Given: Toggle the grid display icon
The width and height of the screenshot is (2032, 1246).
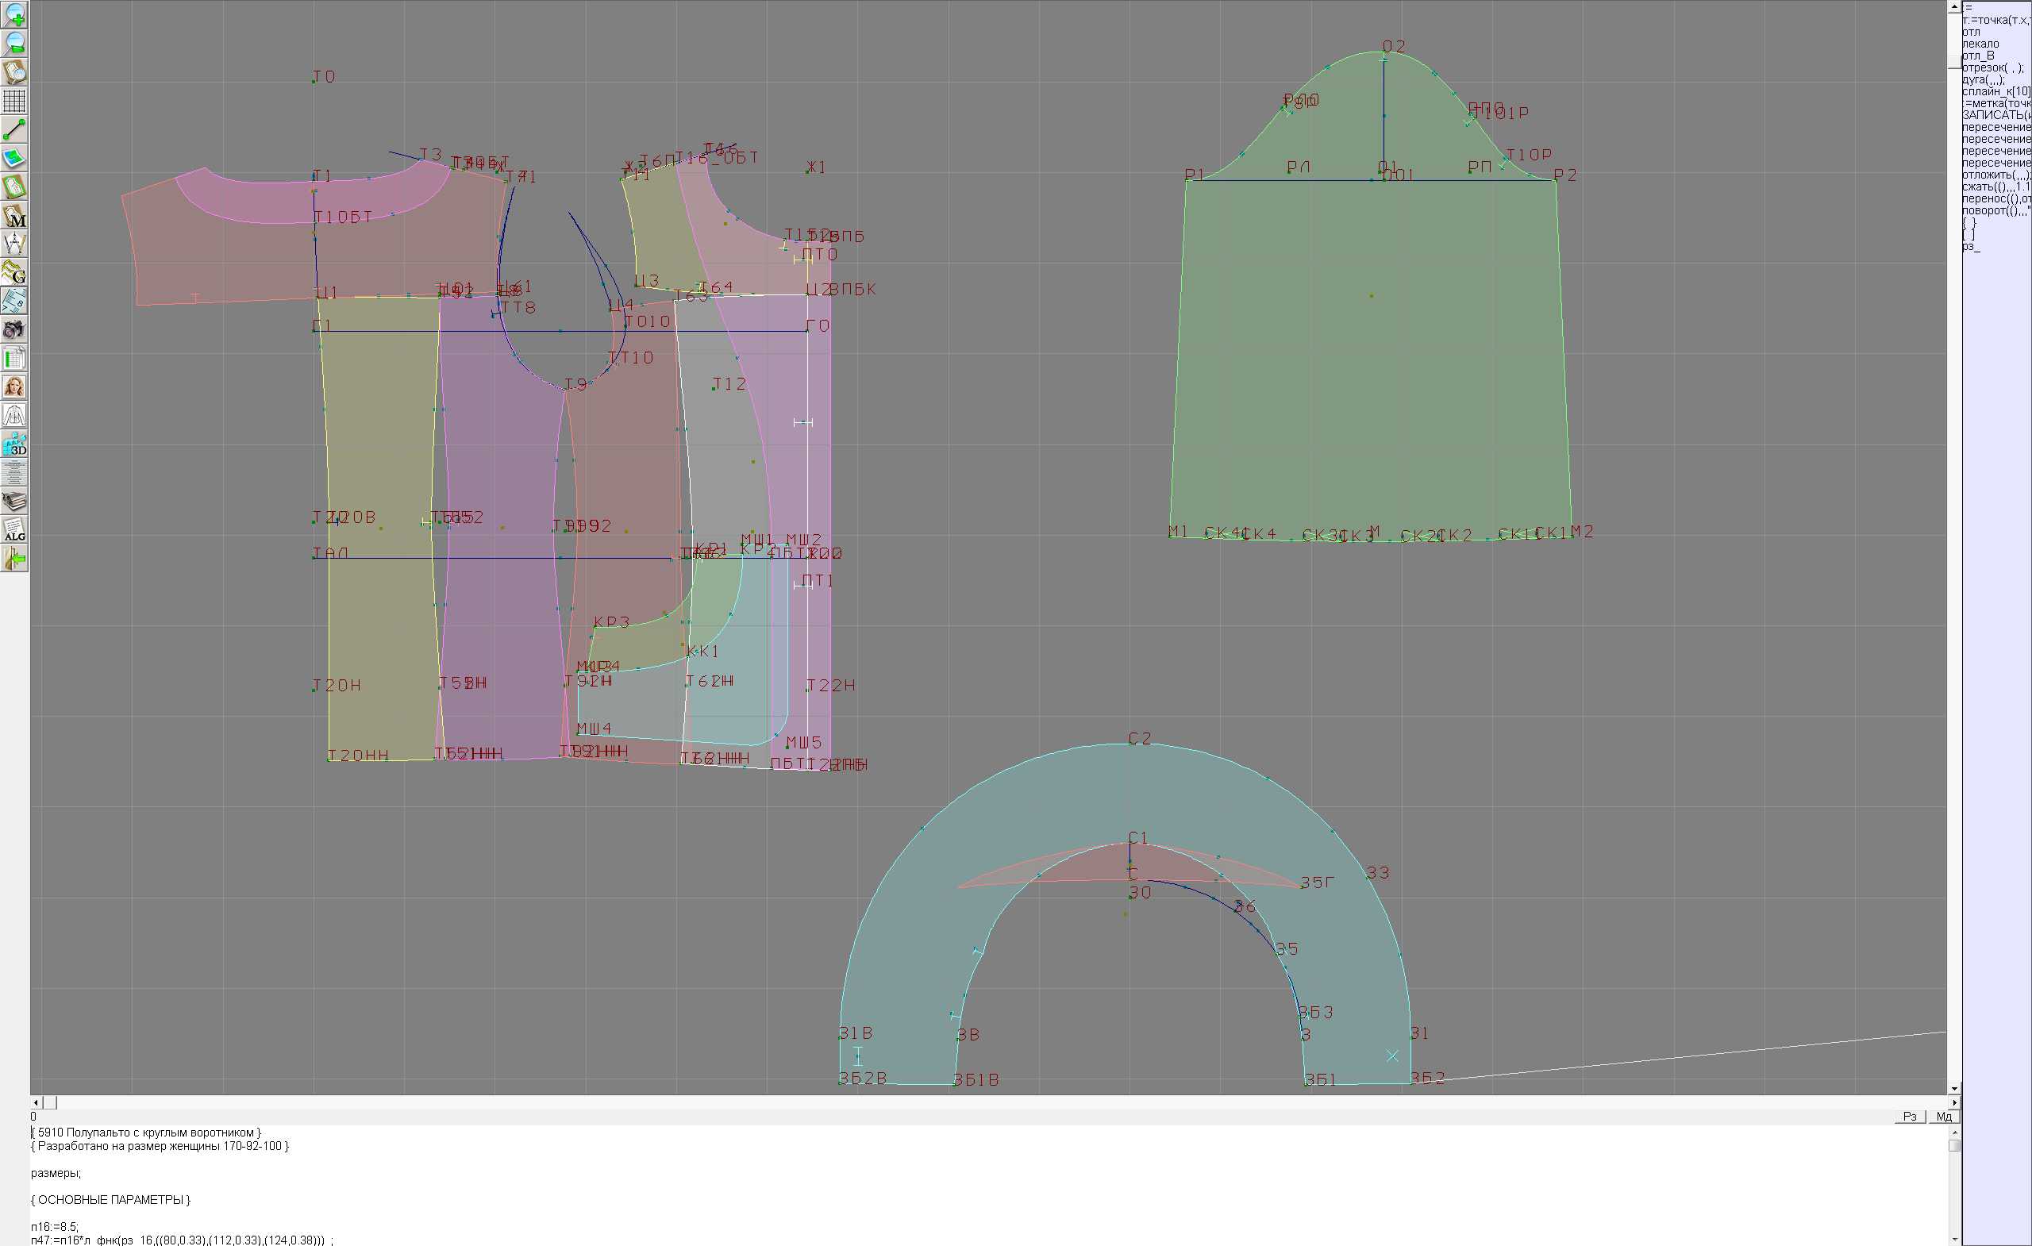Looking at the screenshot, I should click(x=14, y=101).
